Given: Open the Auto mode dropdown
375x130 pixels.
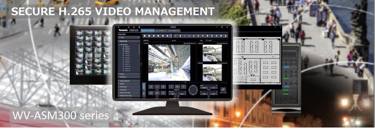Looking at the screenshot, I should (177, 91).
